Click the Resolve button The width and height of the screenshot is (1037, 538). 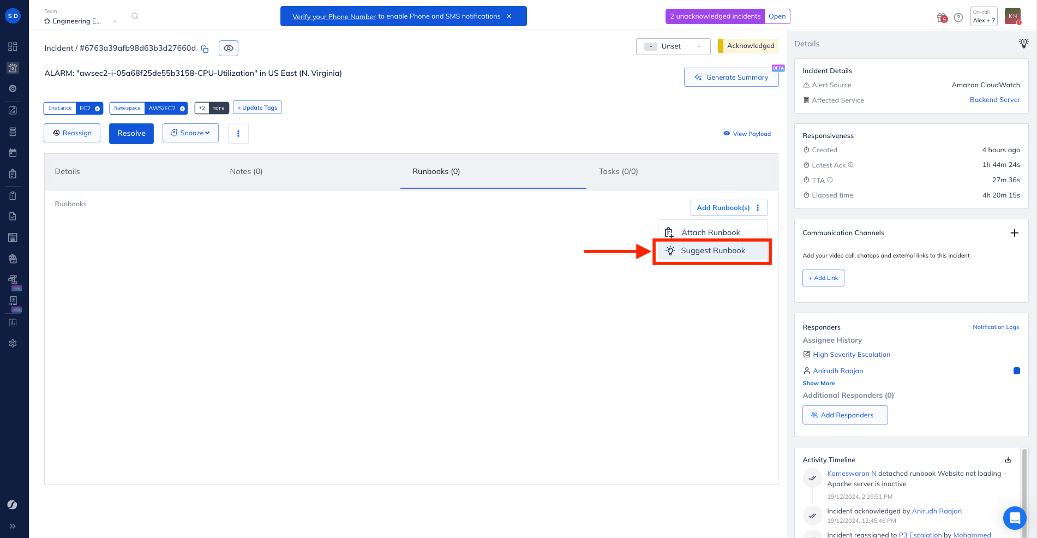(x=131, y=134)
